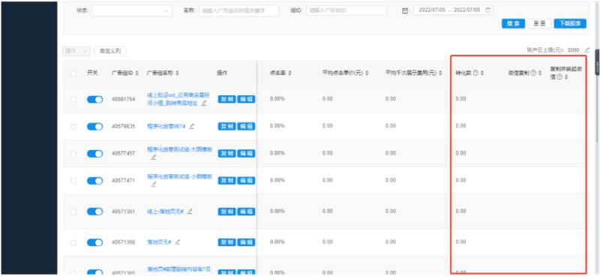600x277 pixels.
Task: Click 复制 for ad group 40581764
Action: pyautogui.click(x=226, y=99)
